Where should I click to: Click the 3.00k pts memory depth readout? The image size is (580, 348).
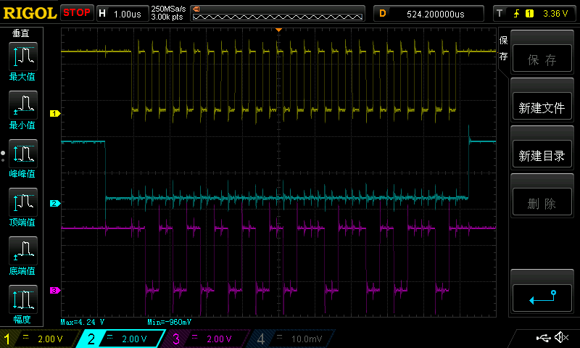click(167, 17)
